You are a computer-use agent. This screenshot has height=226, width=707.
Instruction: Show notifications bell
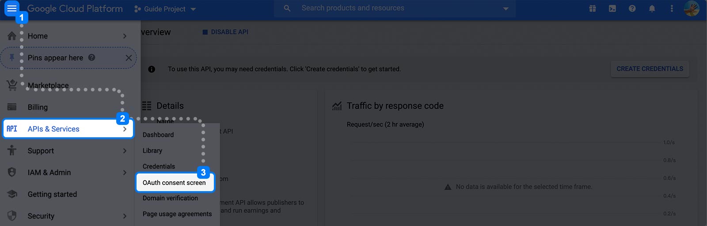[652, 8]
